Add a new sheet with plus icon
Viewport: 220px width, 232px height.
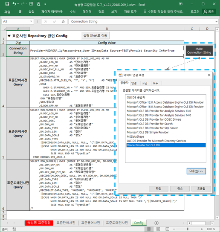click(156, 223)
